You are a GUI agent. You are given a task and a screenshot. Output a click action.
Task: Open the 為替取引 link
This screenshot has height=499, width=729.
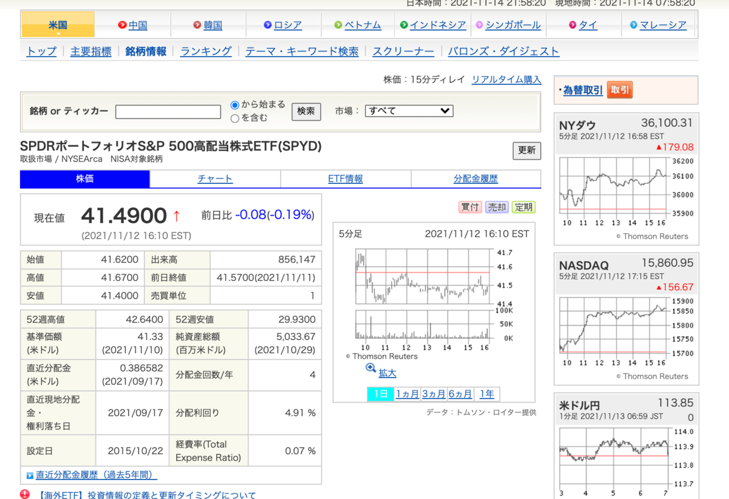(x=583, y=90)
